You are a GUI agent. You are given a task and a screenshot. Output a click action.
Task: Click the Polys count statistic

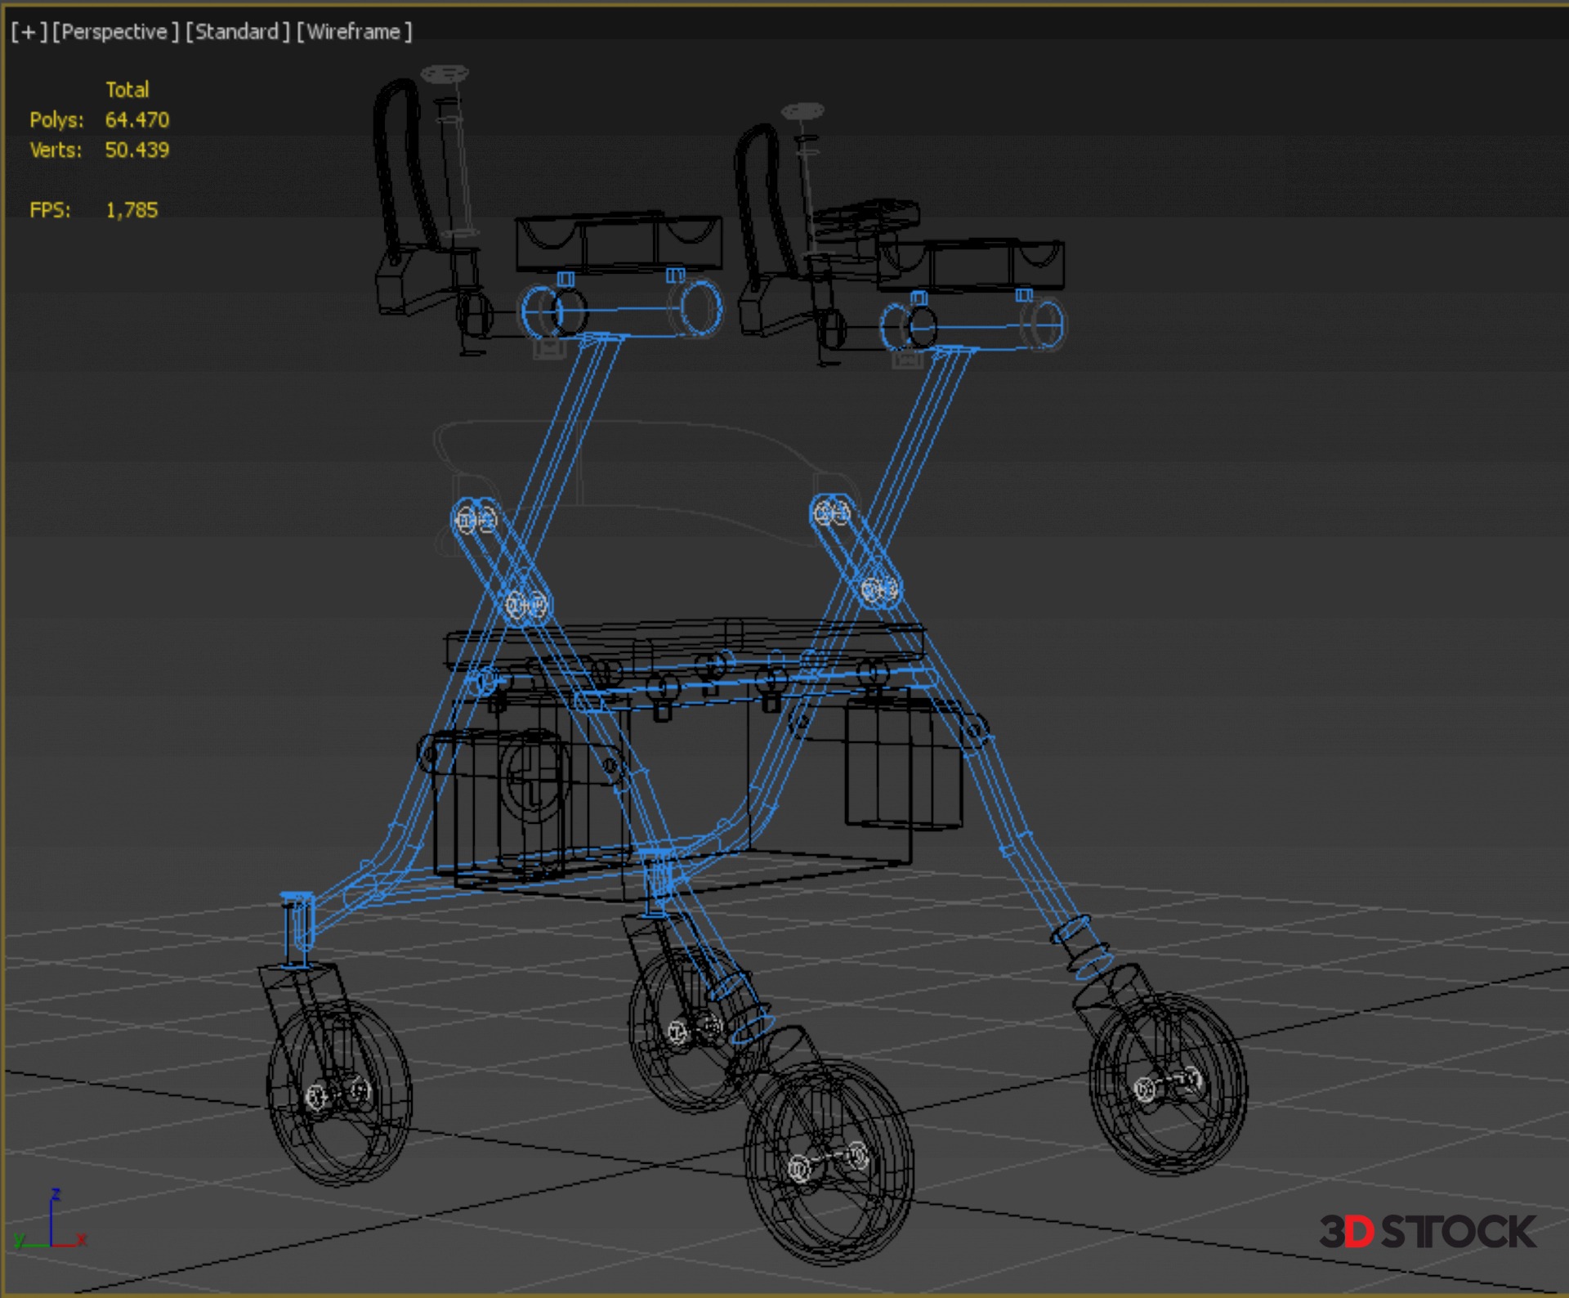coord(136,120)
